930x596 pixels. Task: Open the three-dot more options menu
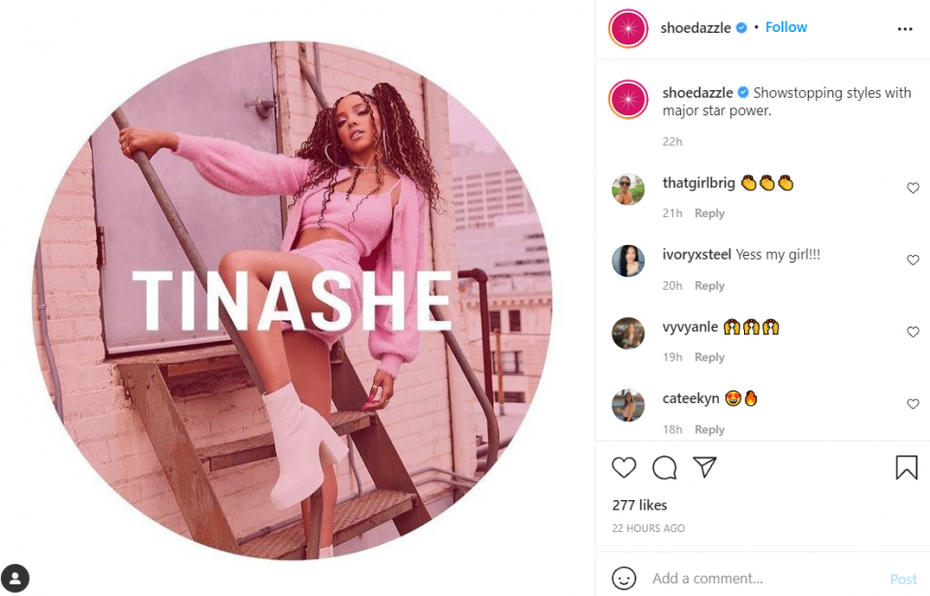[x=905, y=28]
